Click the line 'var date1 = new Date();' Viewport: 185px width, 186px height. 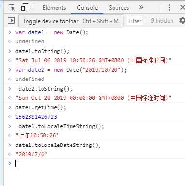tap(52, 32)
